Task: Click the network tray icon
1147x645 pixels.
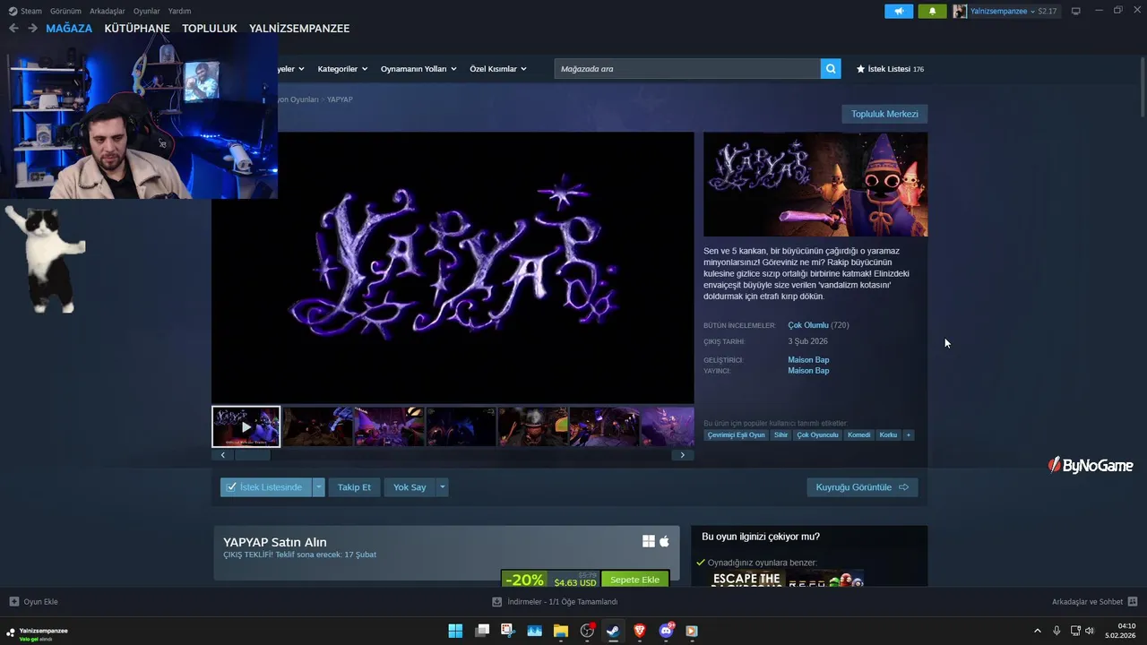Action: (x=1075, y=631)
